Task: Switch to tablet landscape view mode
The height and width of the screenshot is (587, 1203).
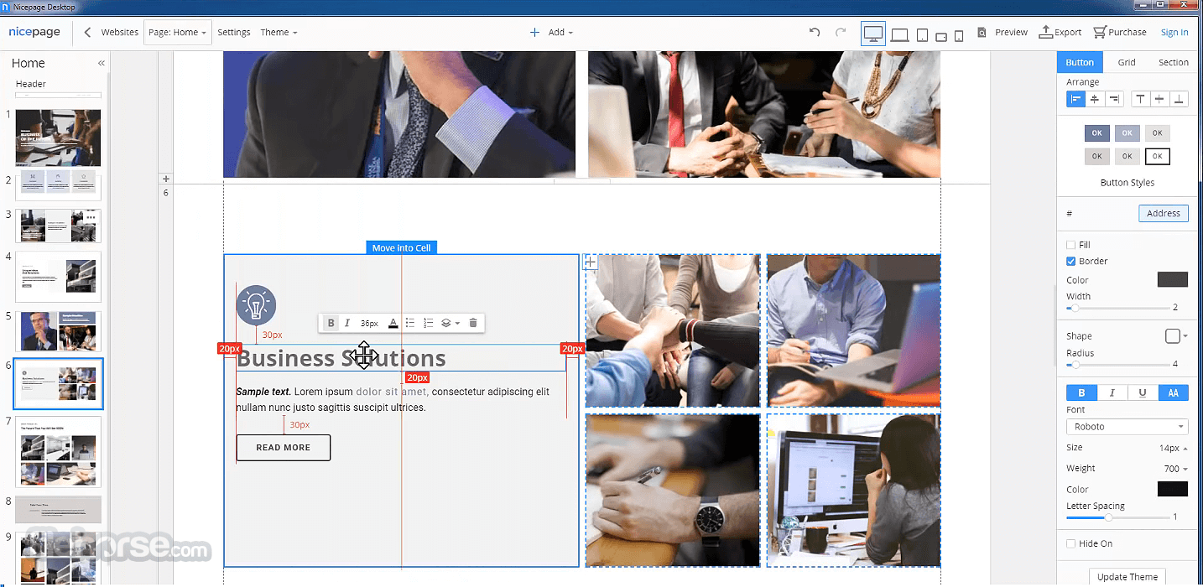Action: pyautogui.click(x=941, y=35)
